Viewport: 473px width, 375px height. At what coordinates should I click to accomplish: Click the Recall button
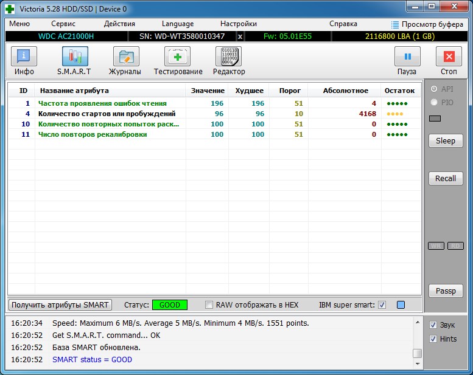pos(446,178)
